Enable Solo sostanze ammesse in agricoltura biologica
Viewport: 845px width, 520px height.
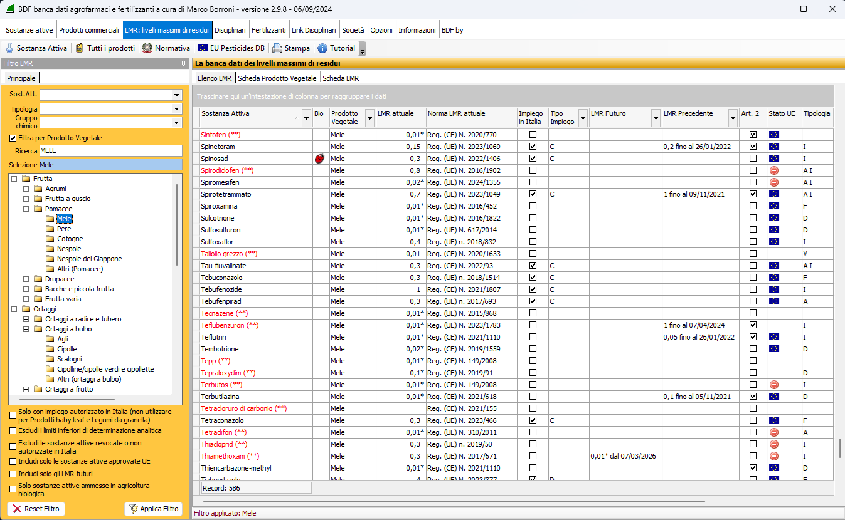13,489
